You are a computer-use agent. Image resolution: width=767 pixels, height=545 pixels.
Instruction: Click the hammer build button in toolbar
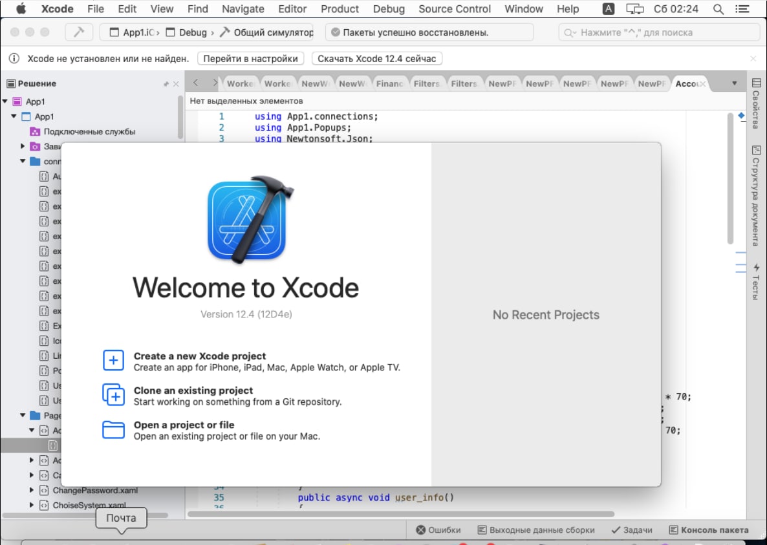pos(79,32)
